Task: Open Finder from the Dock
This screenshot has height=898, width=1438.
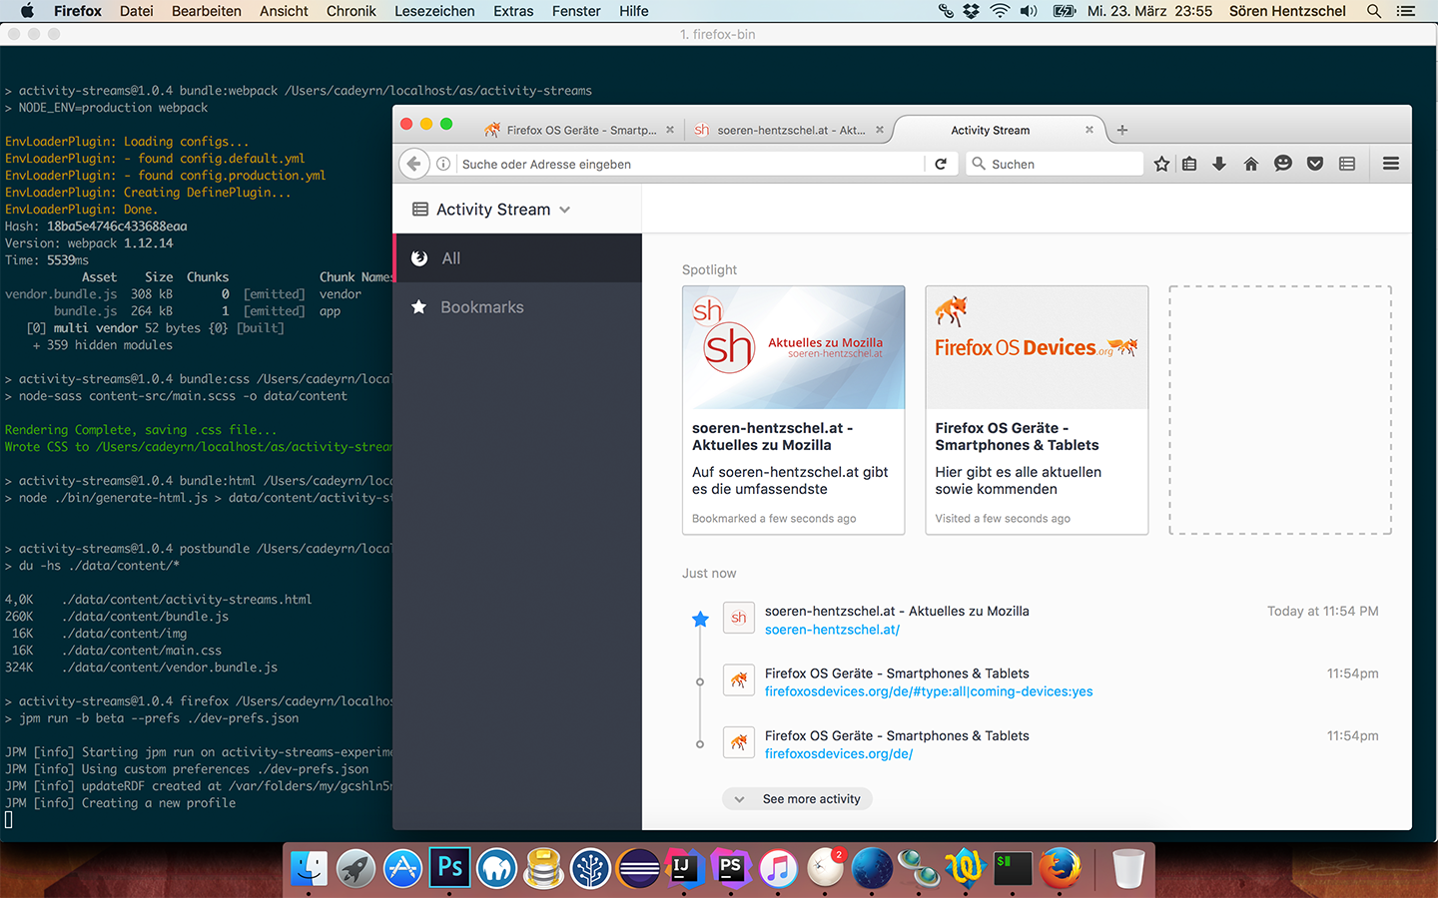Action: pyautogui.click(x=309, y=868)
